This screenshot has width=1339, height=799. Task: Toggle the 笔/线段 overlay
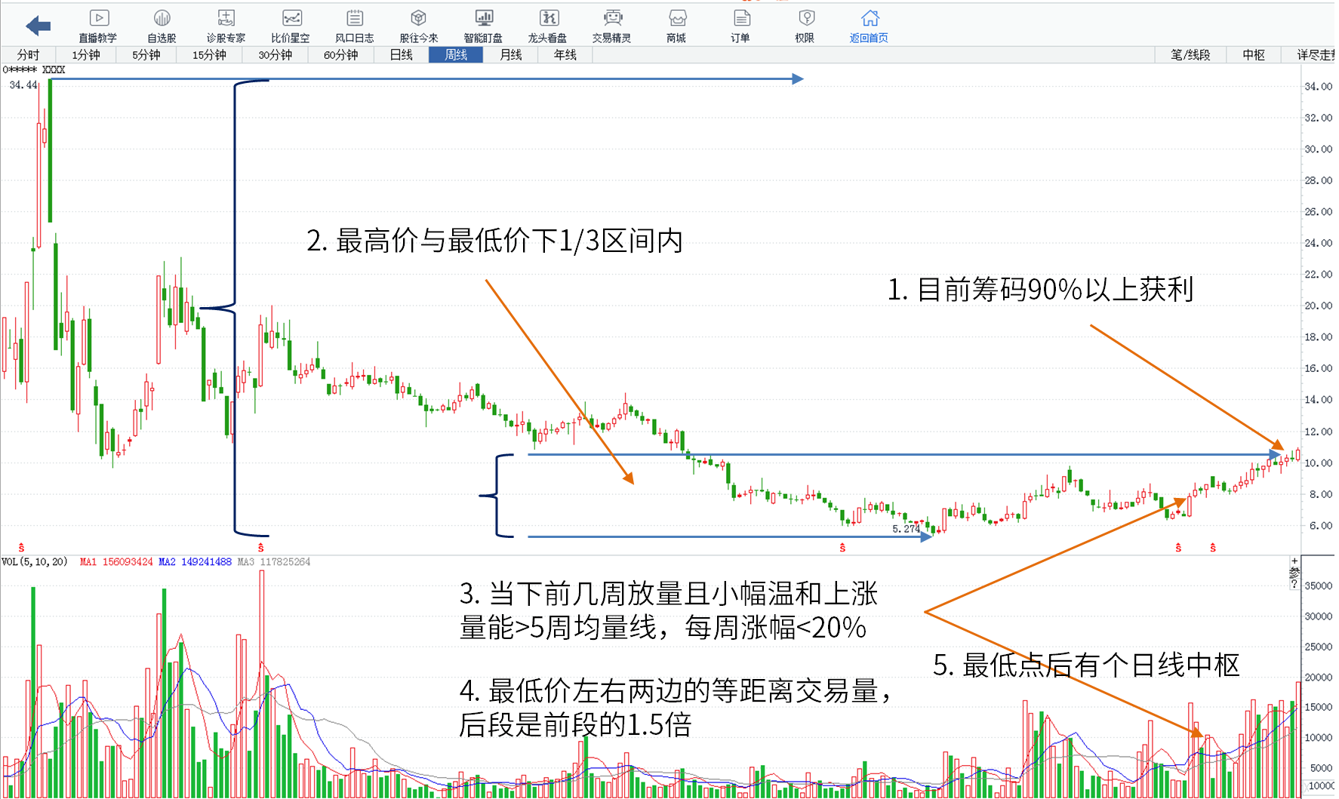1190,55
